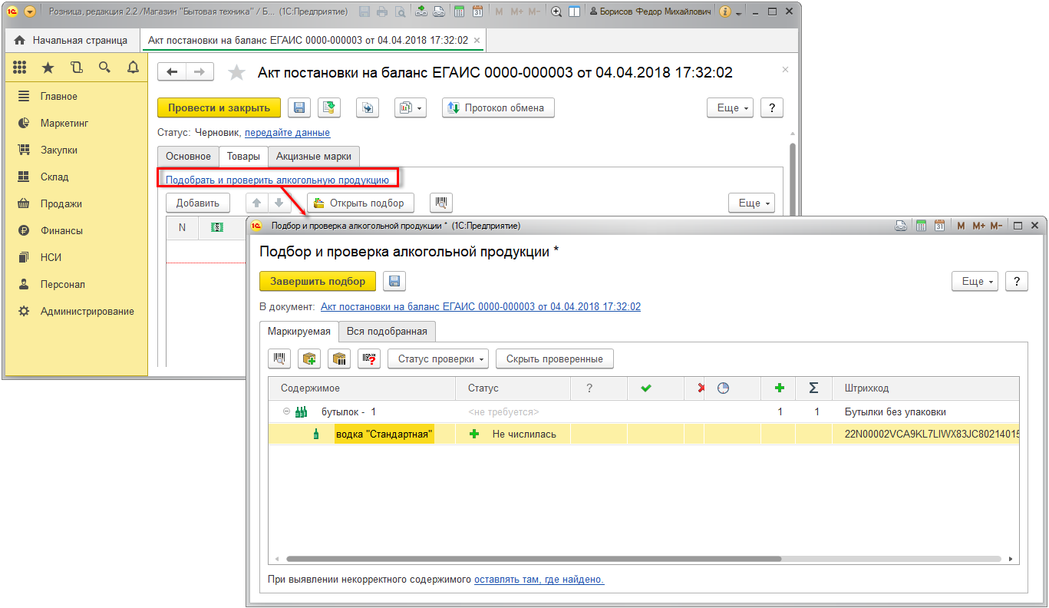Click the Завершить подбор button
Viewport: 1049px width, 608px height.
tap(318, 282)
